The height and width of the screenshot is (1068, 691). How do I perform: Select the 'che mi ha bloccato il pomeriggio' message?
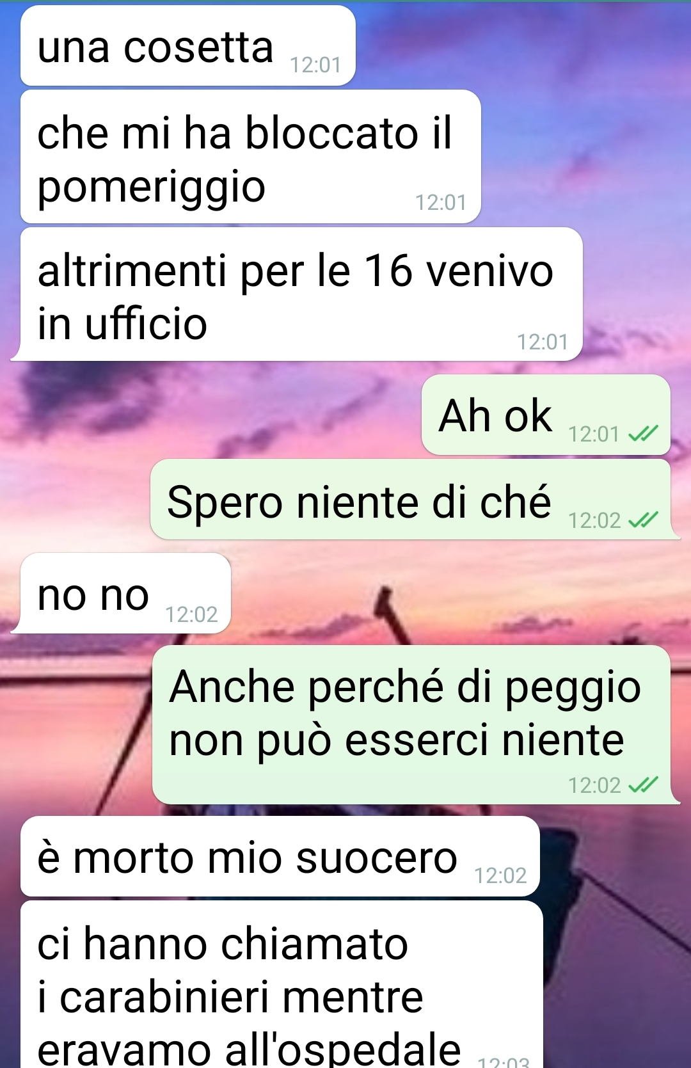[x=251, y=157]
